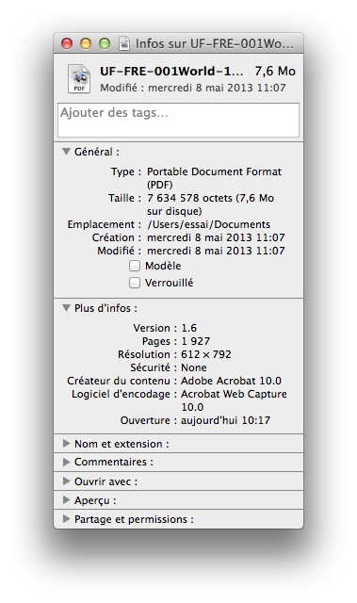
Task: Click the 'Plus d'infos :' section label
Action: 105,308
